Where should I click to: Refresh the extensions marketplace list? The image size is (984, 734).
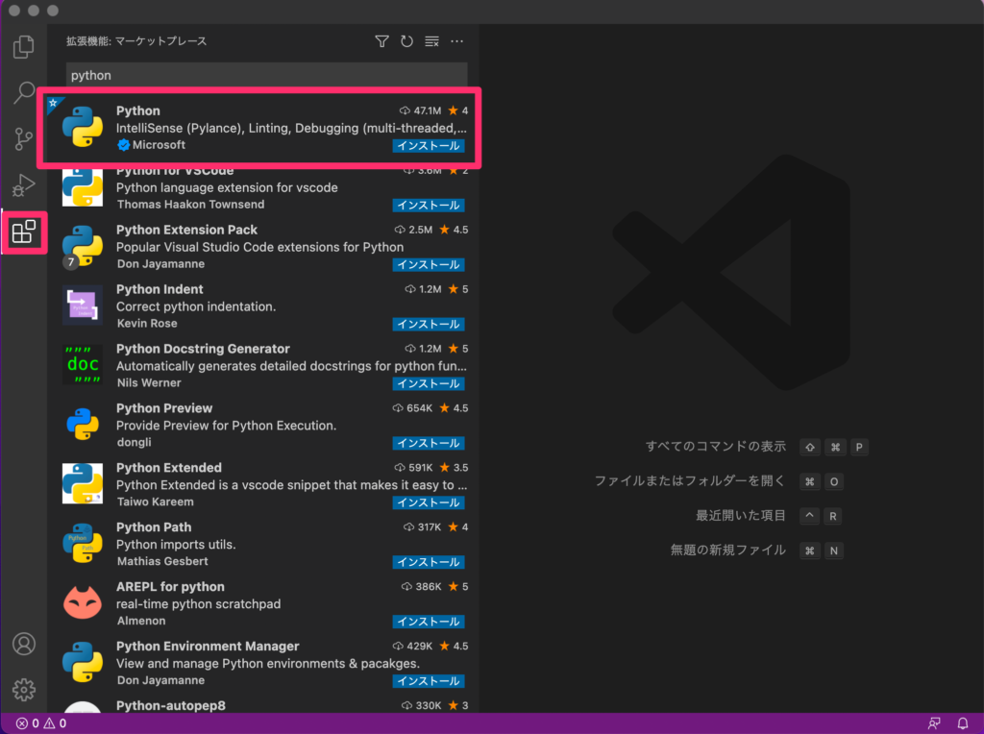point(406,41)
